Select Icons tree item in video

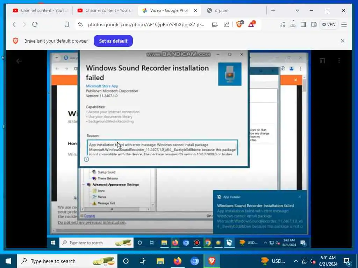pyautogui.click(x=101, y=191)
